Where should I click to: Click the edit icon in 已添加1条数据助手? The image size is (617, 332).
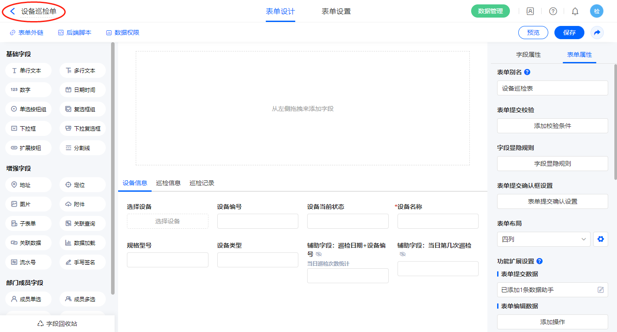tap(600, 290)
